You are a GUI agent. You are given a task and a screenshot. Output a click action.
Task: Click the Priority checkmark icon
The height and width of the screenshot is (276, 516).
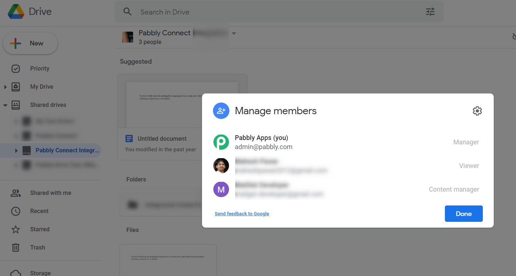point(16,68)
